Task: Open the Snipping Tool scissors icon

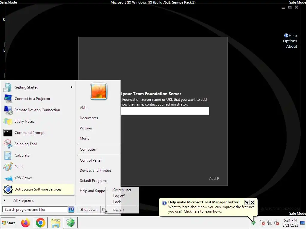Action: pyautogui.click(x=8, y=144)
